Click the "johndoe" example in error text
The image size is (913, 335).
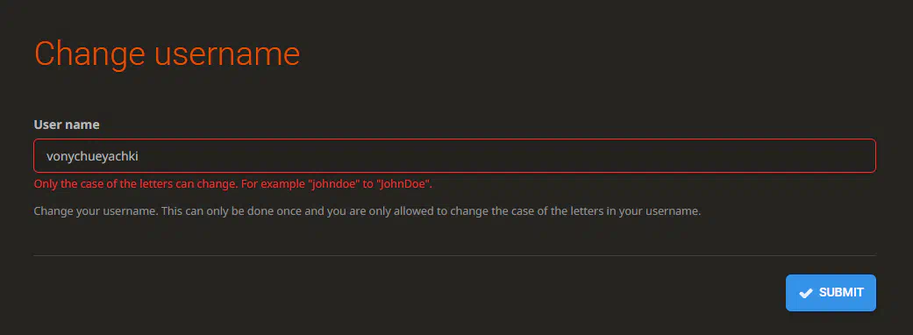pos(333,184)
